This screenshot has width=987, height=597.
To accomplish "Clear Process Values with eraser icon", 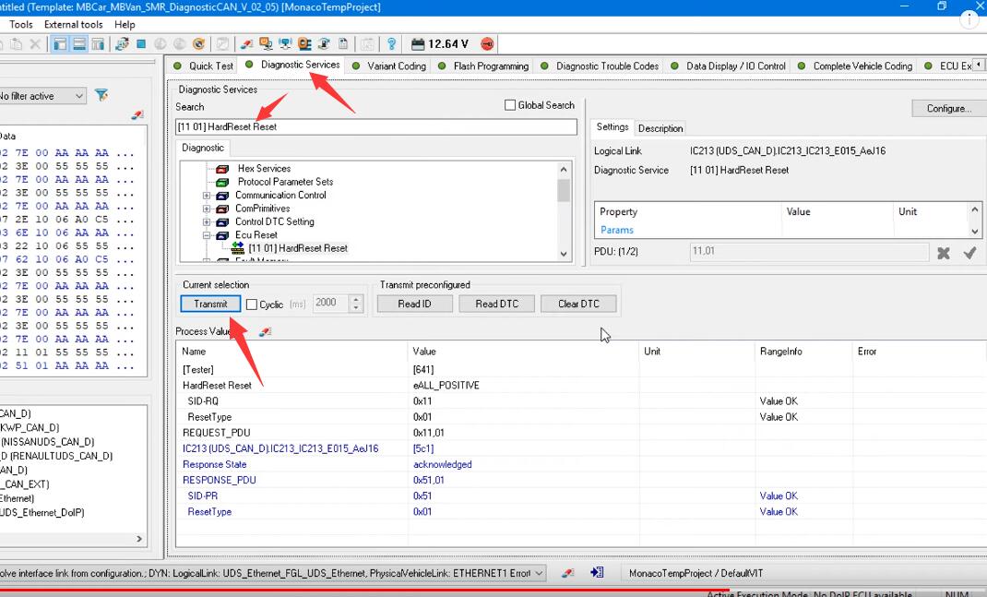I will coord(265,331).
